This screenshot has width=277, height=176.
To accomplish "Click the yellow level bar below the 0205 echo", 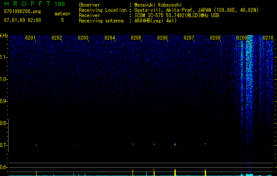I will coord(133,172).
